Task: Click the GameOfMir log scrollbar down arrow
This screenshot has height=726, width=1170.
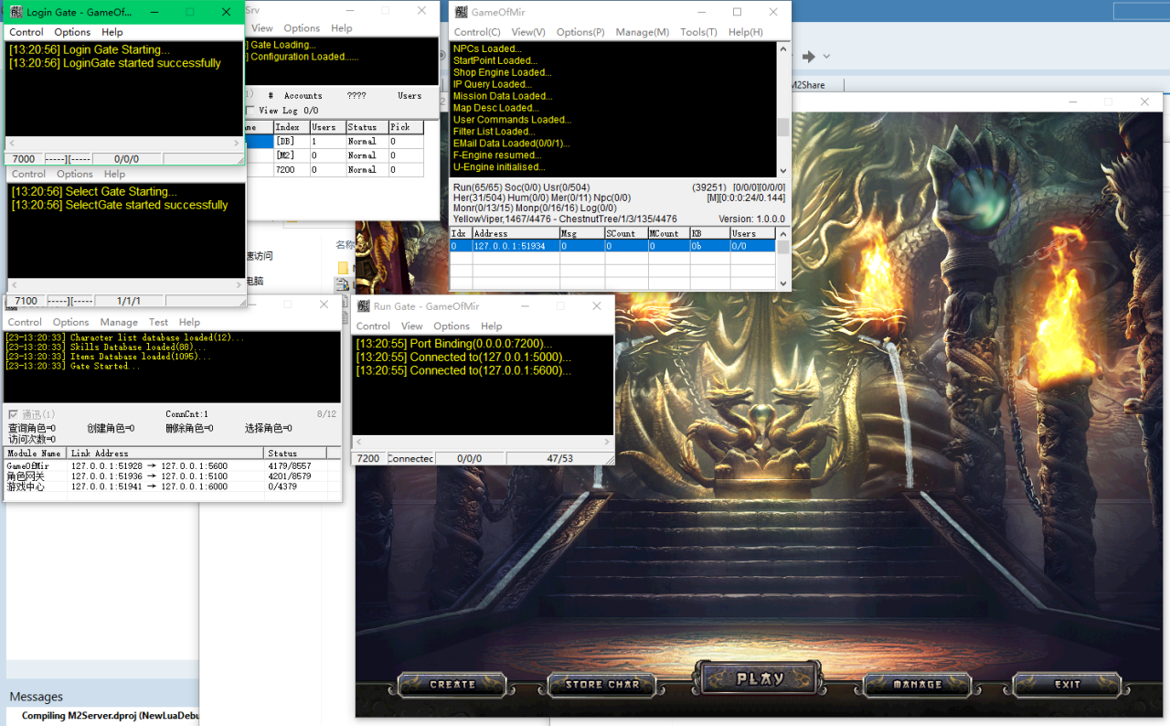Action: [783, 171]
